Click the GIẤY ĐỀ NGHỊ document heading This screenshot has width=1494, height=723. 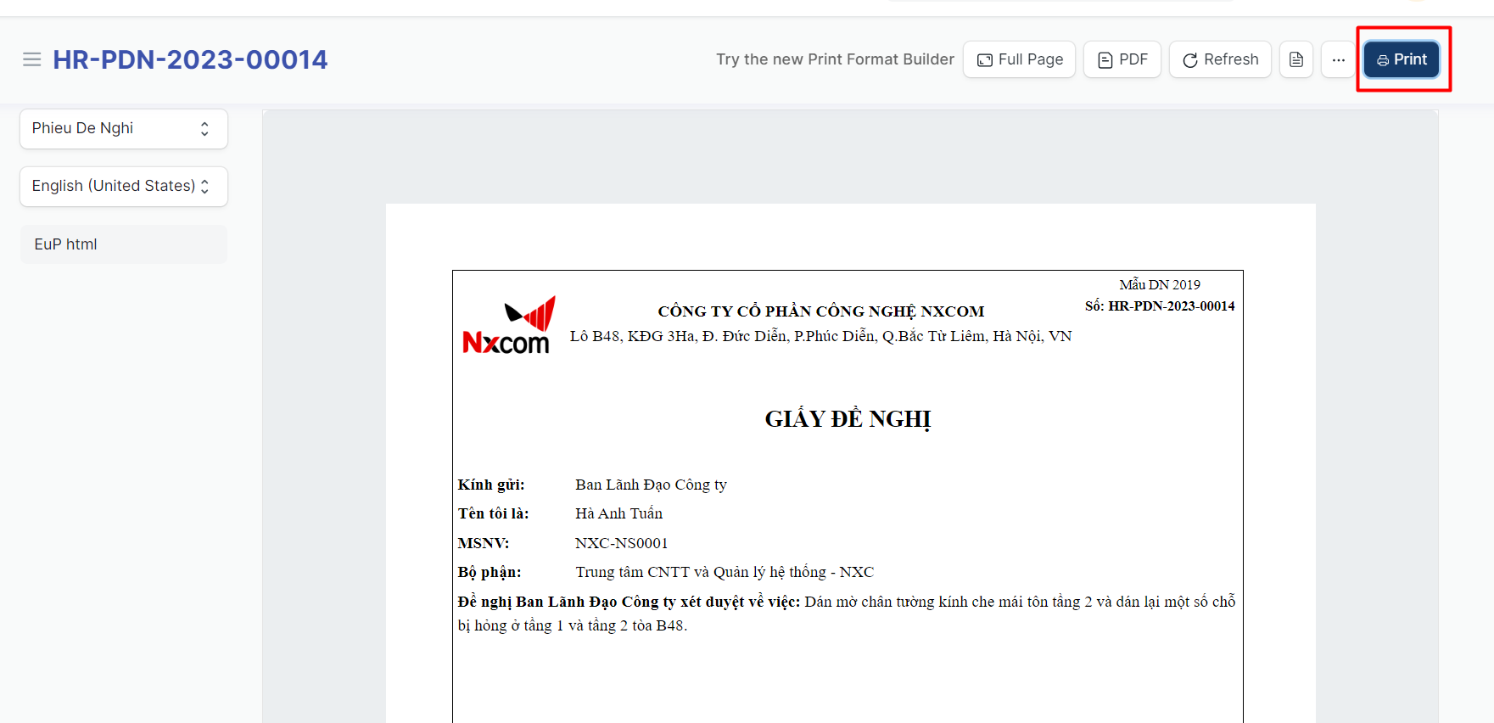coord(848,419)
